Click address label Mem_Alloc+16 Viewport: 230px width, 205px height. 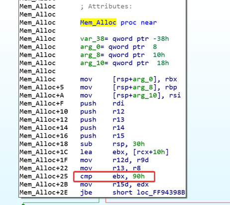point(44,136)
